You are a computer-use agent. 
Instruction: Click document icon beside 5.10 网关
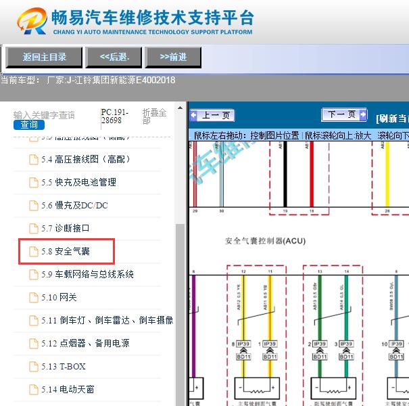coord(34,297)
